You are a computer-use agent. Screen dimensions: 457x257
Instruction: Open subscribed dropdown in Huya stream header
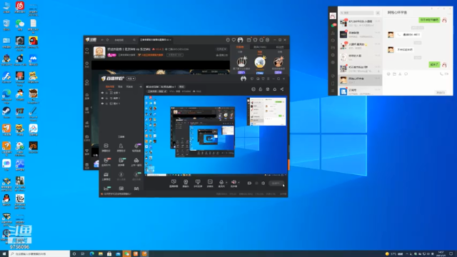221,49
